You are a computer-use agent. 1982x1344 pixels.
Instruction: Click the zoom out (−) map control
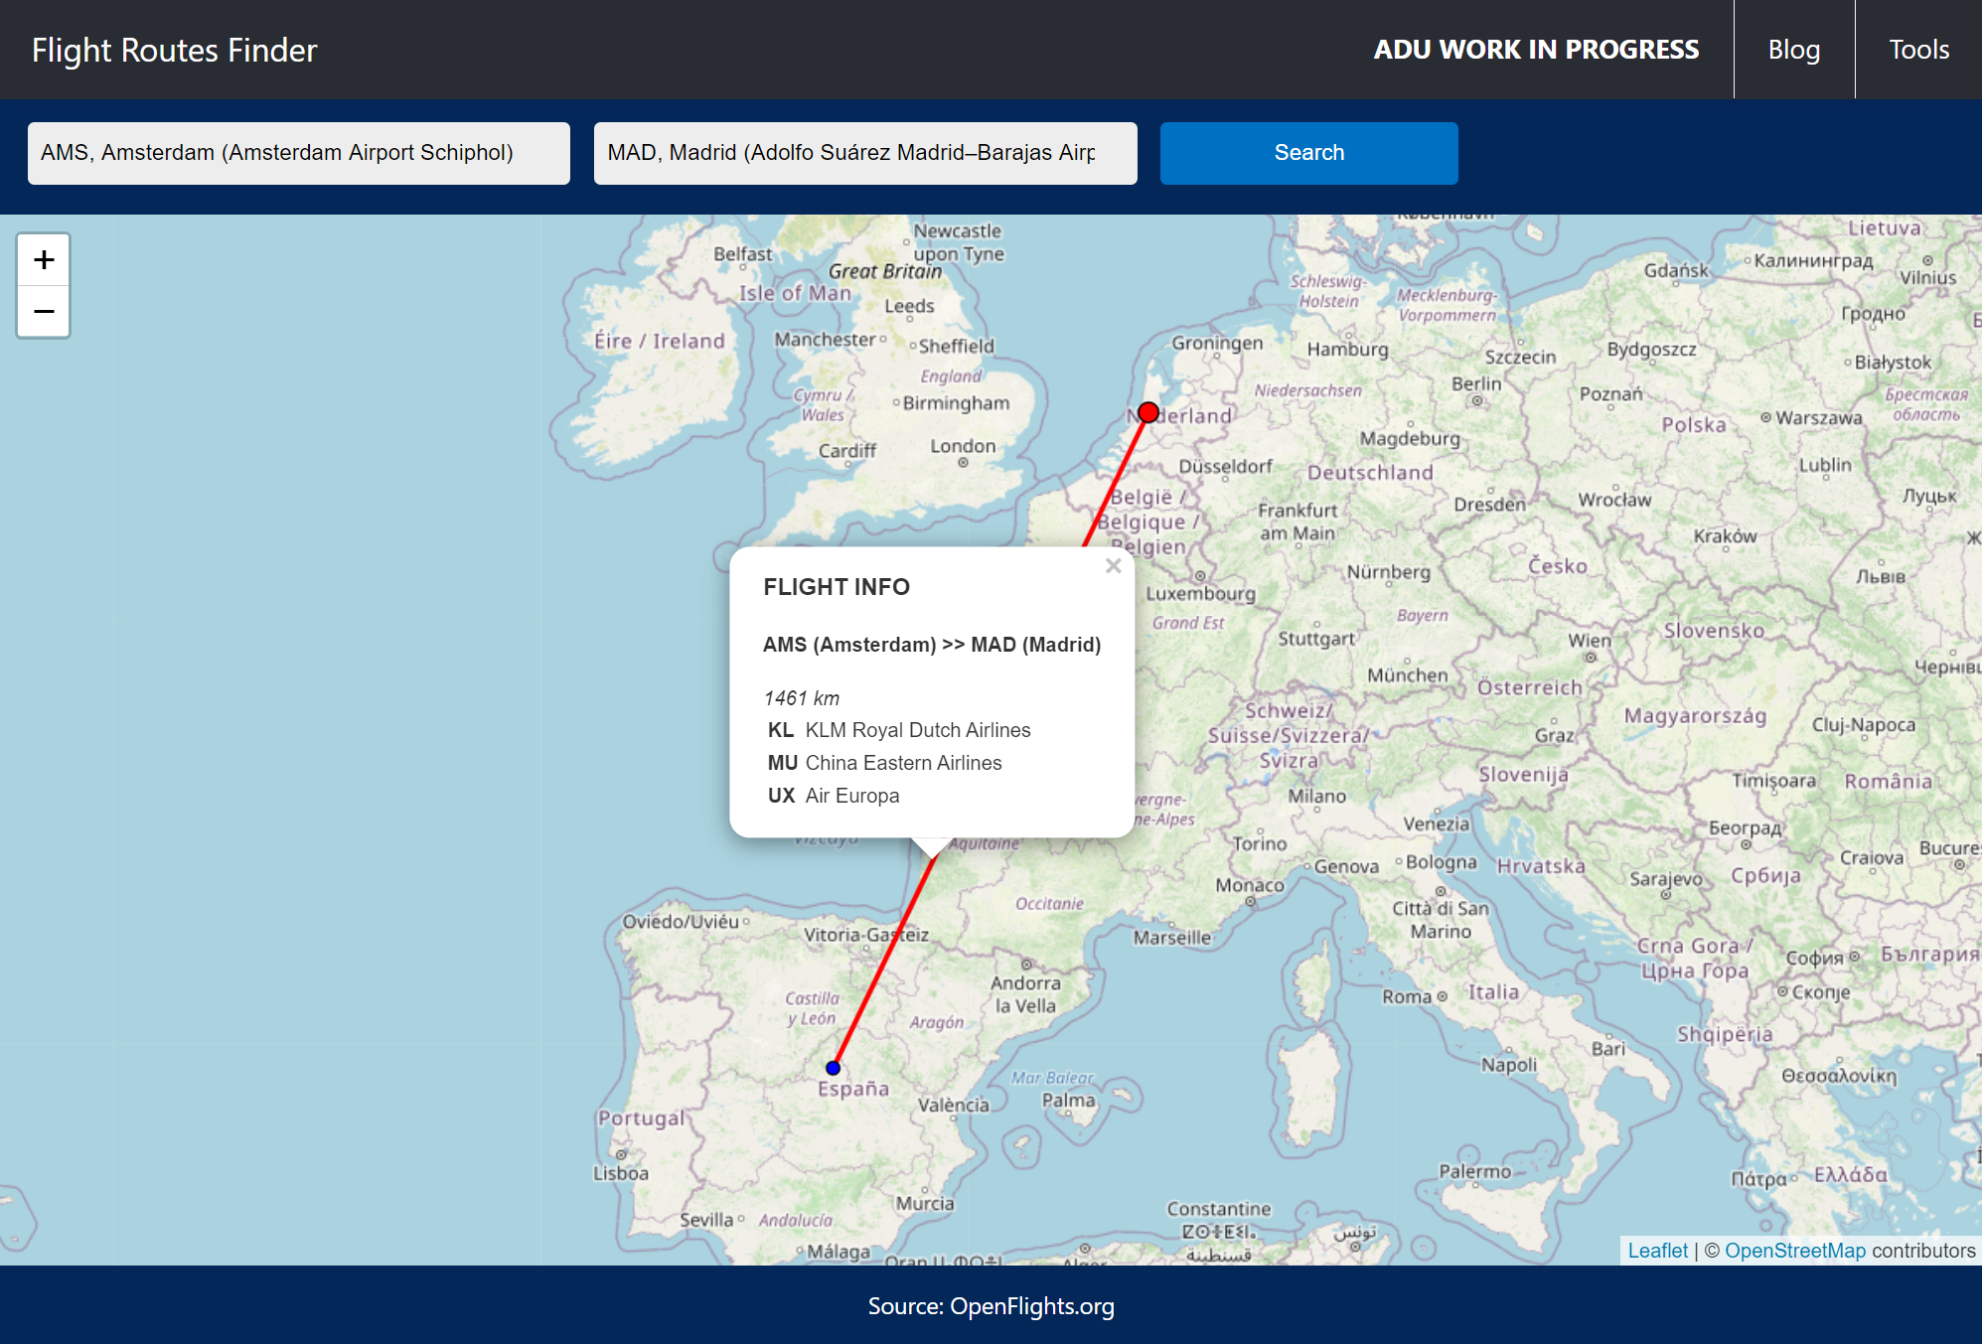44,311
